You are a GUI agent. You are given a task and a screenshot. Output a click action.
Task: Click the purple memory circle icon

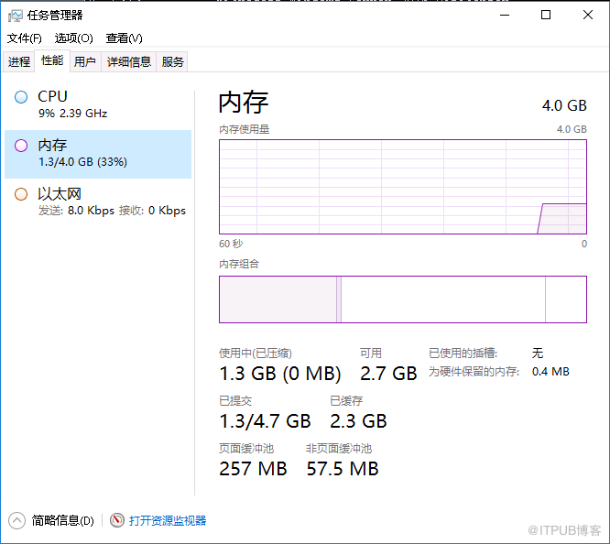click(x=21, y=146)
